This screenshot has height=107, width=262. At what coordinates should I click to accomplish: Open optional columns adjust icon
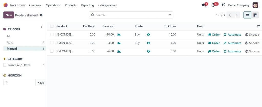(x=258, y=26)
